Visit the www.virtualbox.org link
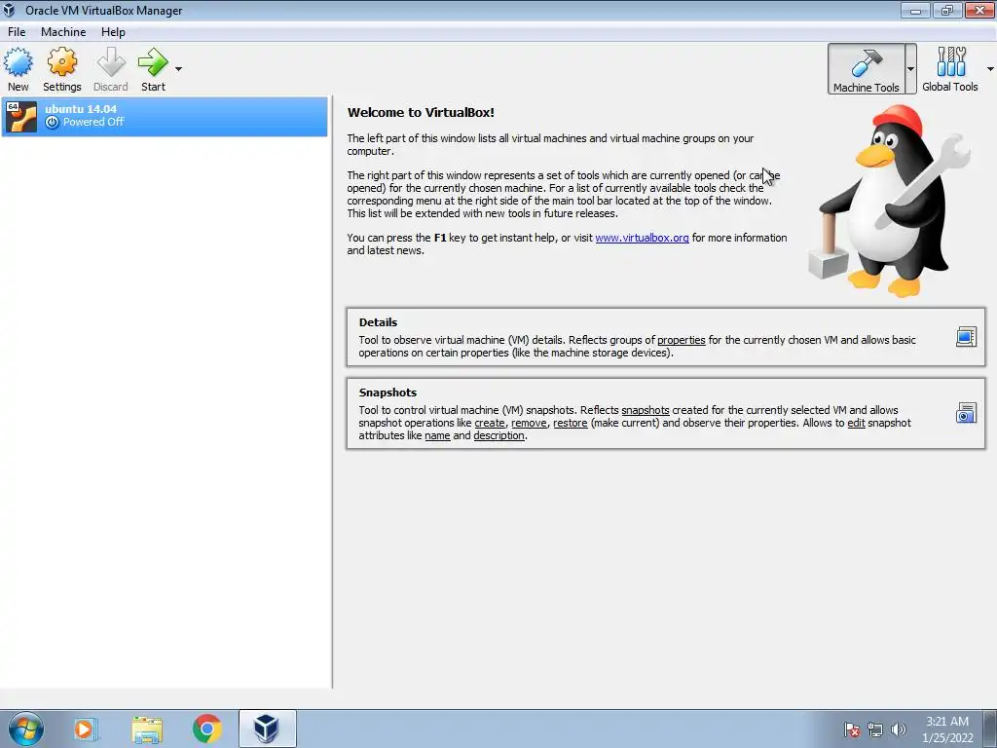 pyautogui.click(x=642, y=238)
